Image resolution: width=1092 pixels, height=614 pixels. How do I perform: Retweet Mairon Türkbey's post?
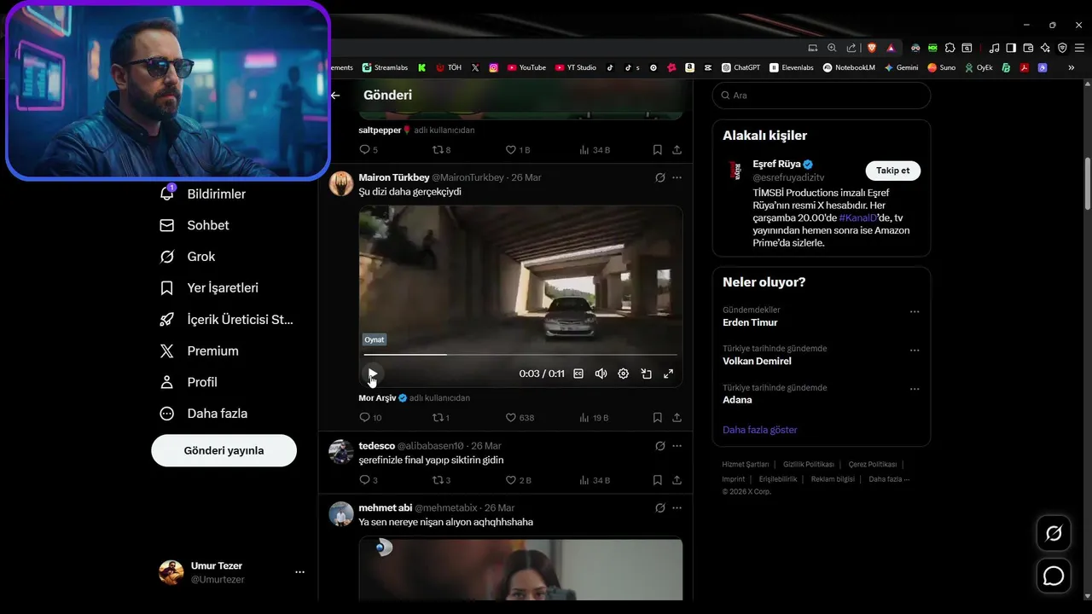click(441, 418)
